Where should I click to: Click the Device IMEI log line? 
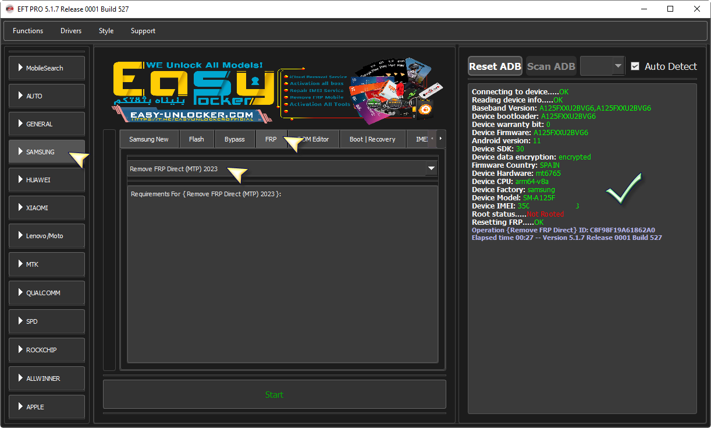pyautogui.click(x=525, y=206)
